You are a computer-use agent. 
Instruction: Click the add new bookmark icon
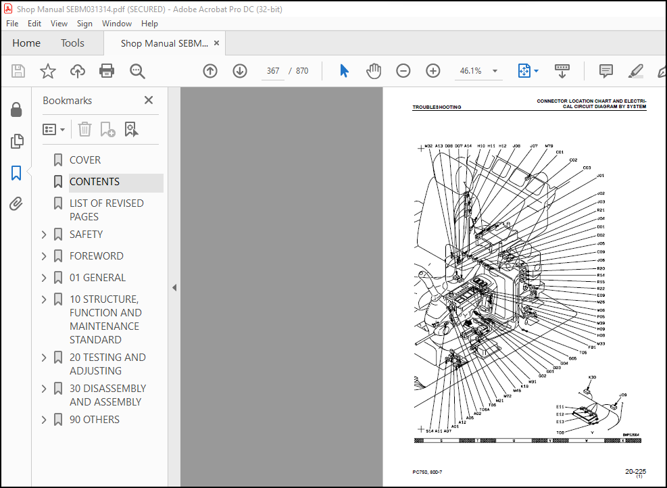tap(107, 129)
